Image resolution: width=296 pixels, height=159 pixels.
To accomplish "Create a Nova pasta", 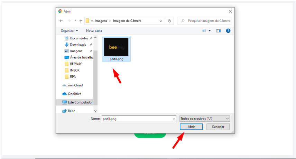I will pos(94,30).
